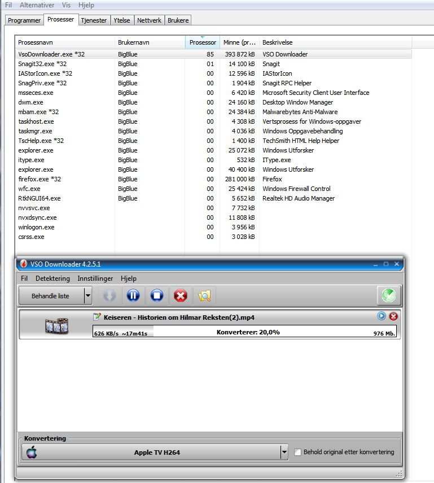Open Task Manager Fil menu
Image resolution: width=434 pixels, height=483 pixels.
(x=8, y=5)
